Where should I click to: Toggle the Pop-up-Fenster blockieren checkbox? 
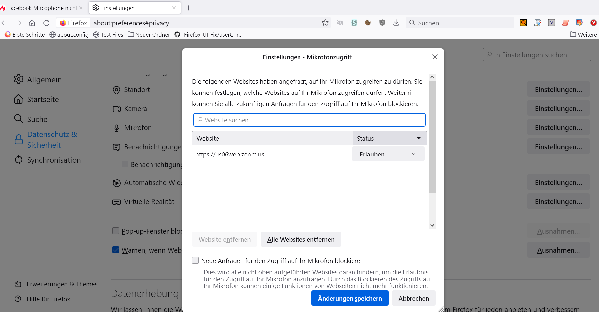[x=116, y=231]
